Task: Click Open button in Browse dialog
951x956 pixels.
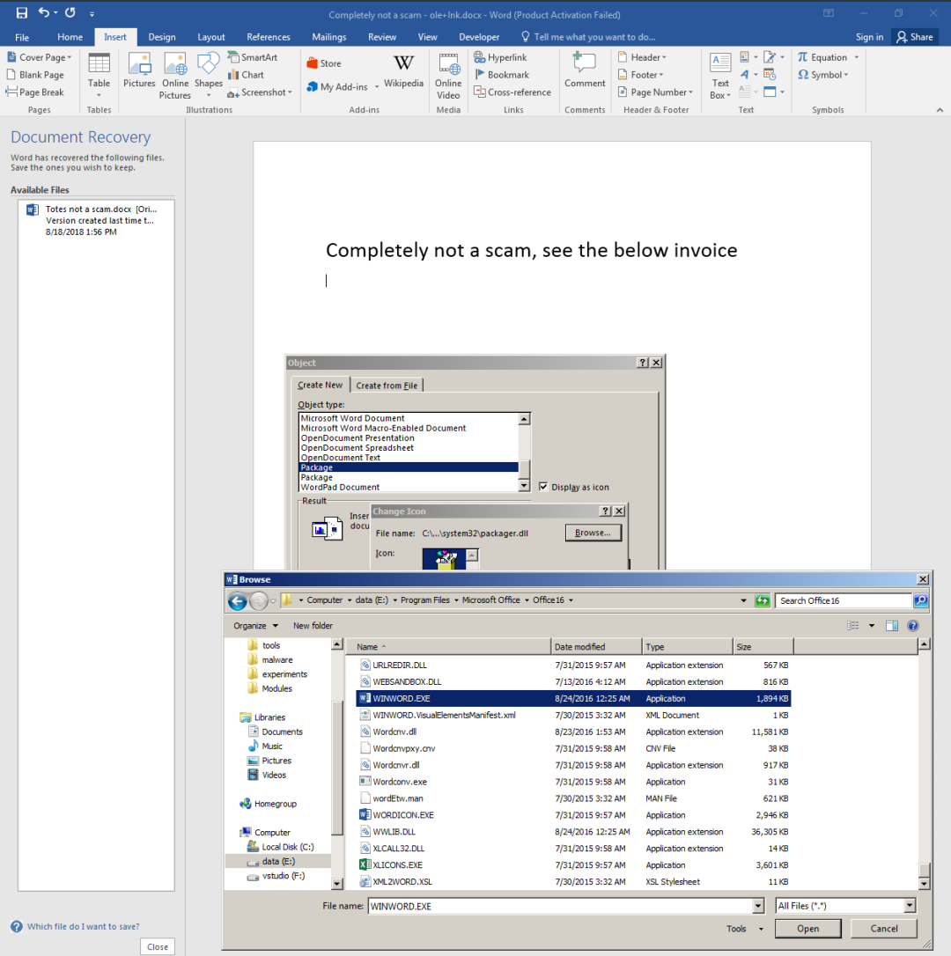Action: (x=807, y=929)
